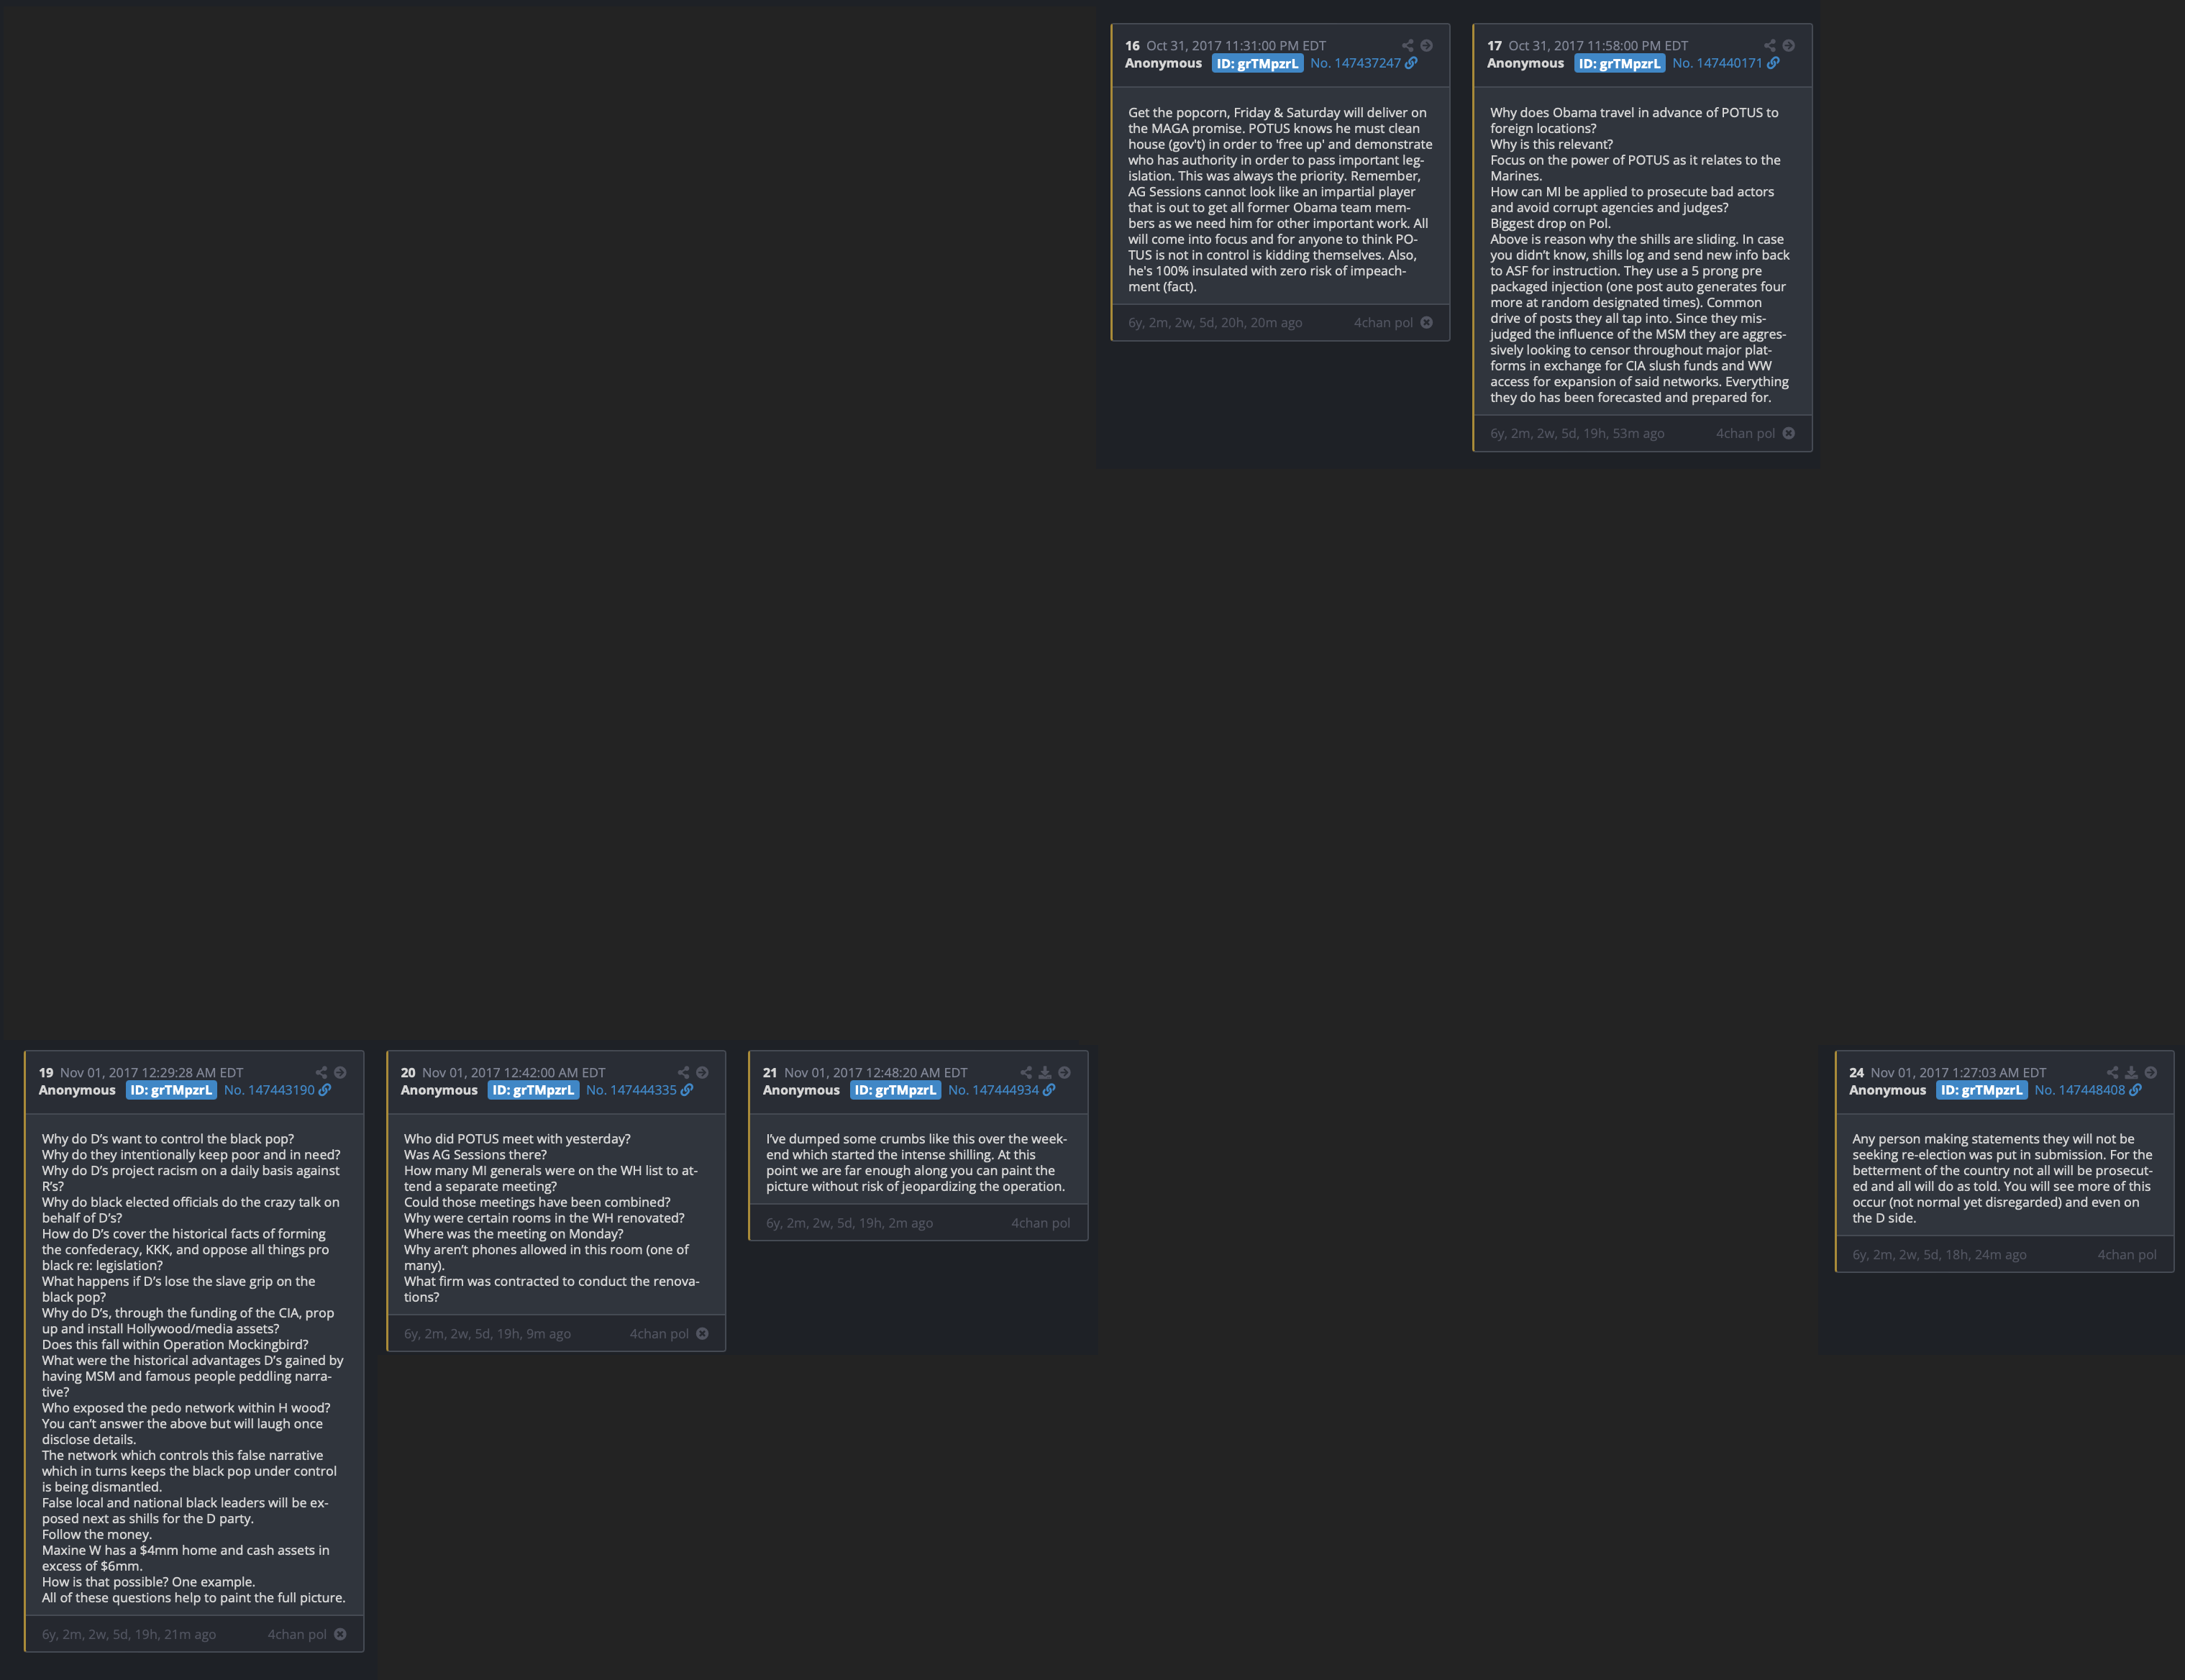Click "4chan pol" in post 20 footer
Image resolution: width=2185 pixels, height=1680 pixels.
pyautogui.click(x=659, y=1334)
